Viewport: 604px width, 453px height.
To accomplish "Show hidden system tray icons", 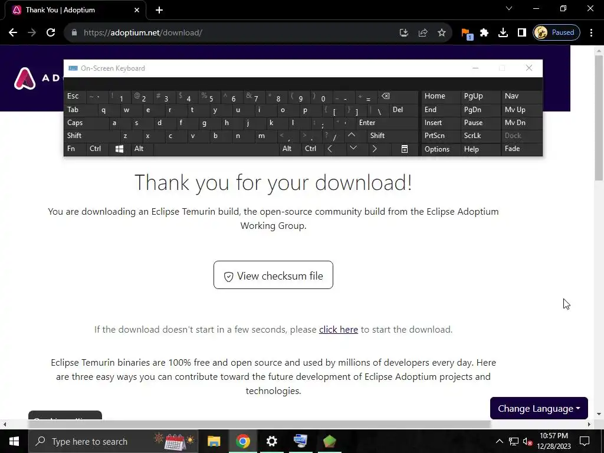I will click(x=499, y=441).
